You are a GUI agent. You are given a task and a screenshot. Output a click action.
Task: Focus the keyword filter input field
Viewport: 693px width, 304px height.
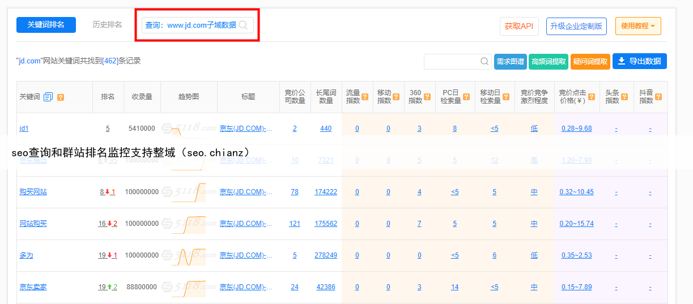click(451, 61)
